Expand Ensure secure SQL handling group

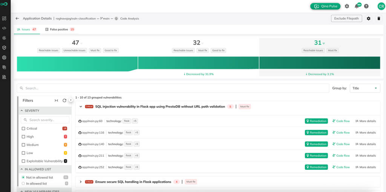[81, 182]
